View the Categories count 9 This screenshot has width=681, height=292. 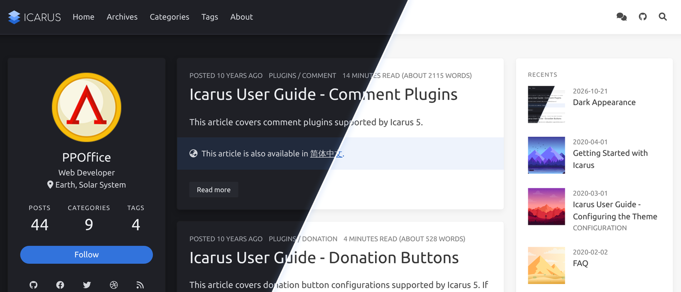(x=89, y=224)
